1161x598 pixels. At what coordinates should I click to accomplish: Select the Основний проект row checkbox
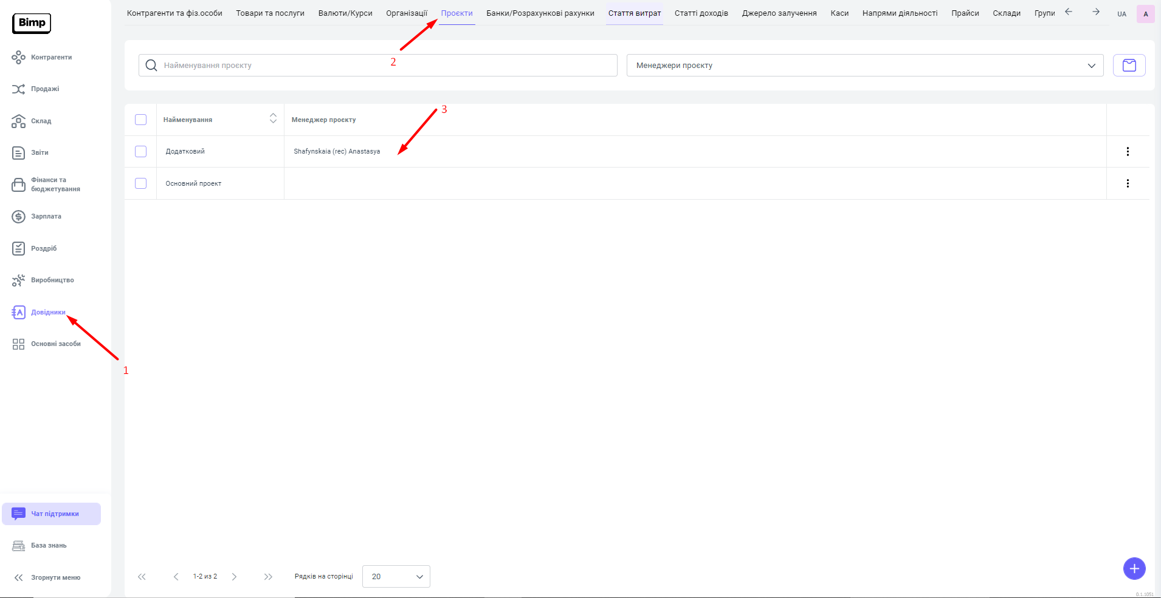(x=140, y=183)
